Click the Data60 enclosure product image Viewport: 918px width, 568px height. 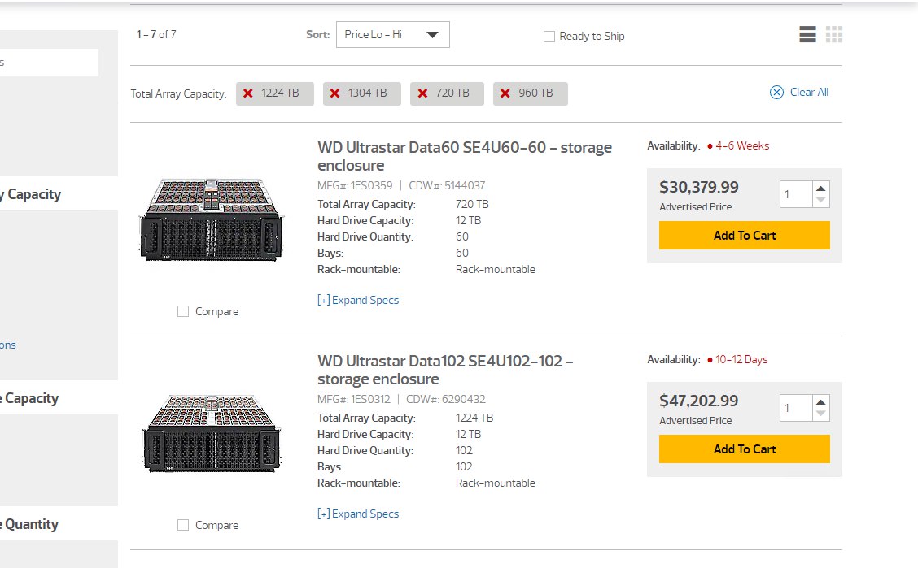(212, 219)
